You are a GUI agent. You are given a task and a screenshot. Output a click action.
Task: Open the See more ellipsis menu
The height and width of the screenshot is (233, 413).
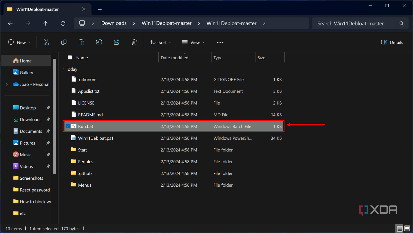point(220,42)
